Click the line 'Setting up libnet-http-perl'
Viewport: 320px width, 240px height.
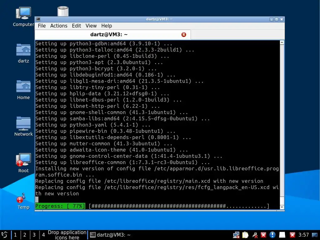tap(97, 106)
